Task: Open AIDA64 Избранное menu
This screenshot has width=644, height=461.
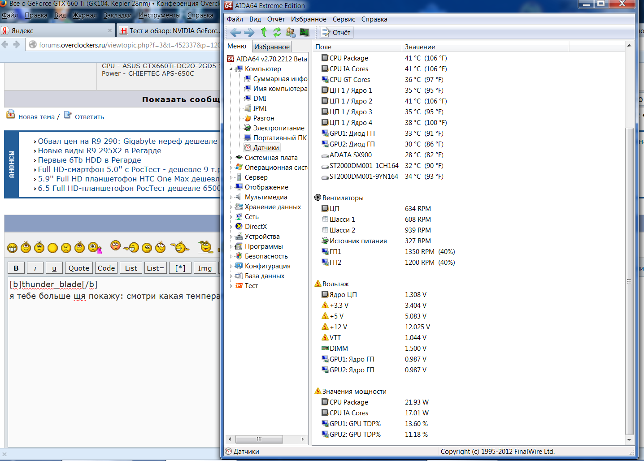Action: click(x=309, y=19)
